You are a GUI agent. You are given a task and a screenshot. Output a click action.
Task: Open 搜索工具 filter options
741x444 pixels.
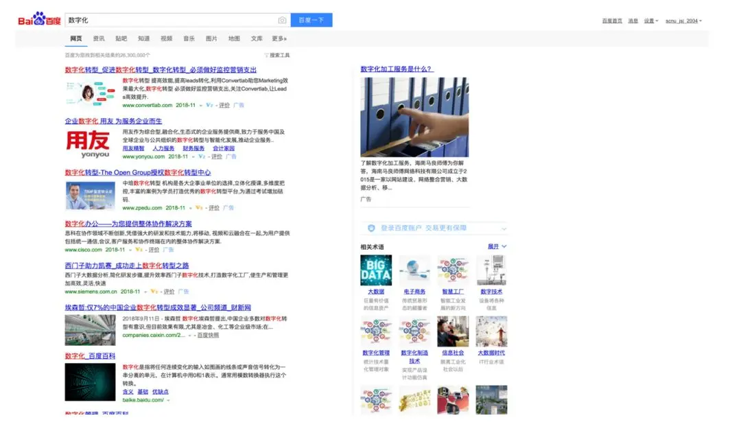coord(277,56)
